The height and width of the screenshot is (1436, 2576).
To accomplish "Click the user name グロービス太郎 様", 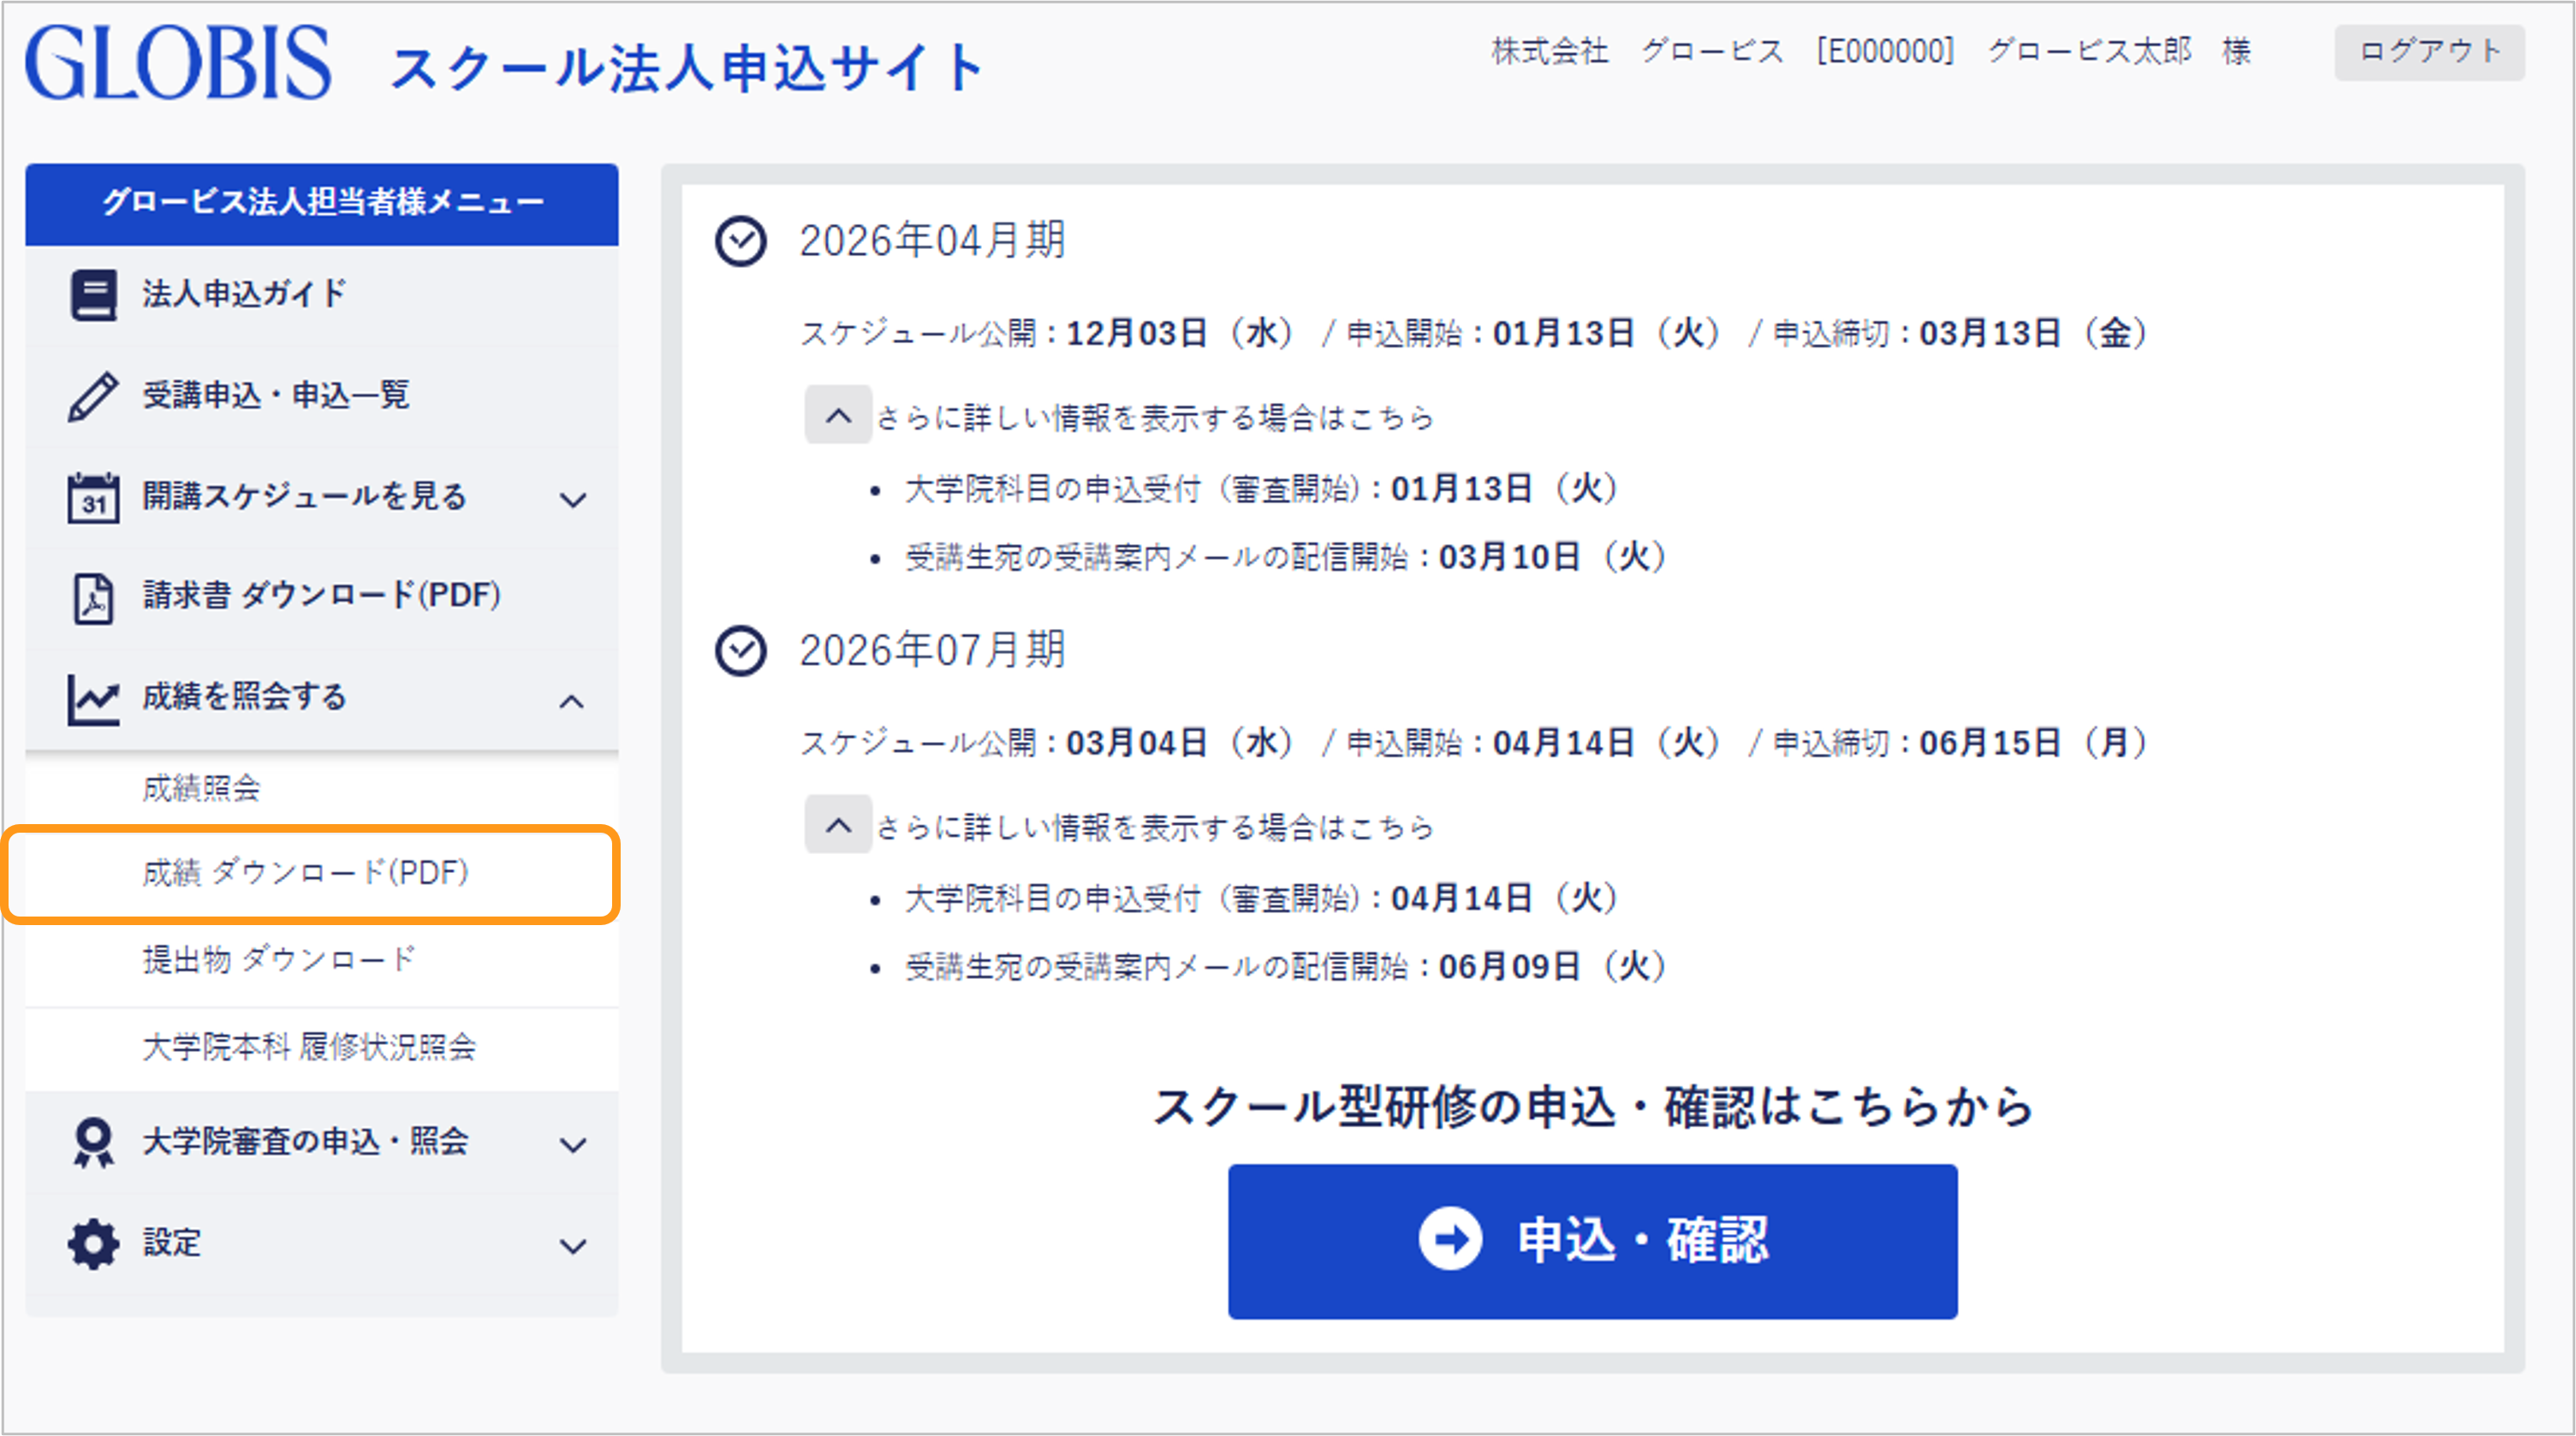I will pyautogui.click(x=2119, y=51).
